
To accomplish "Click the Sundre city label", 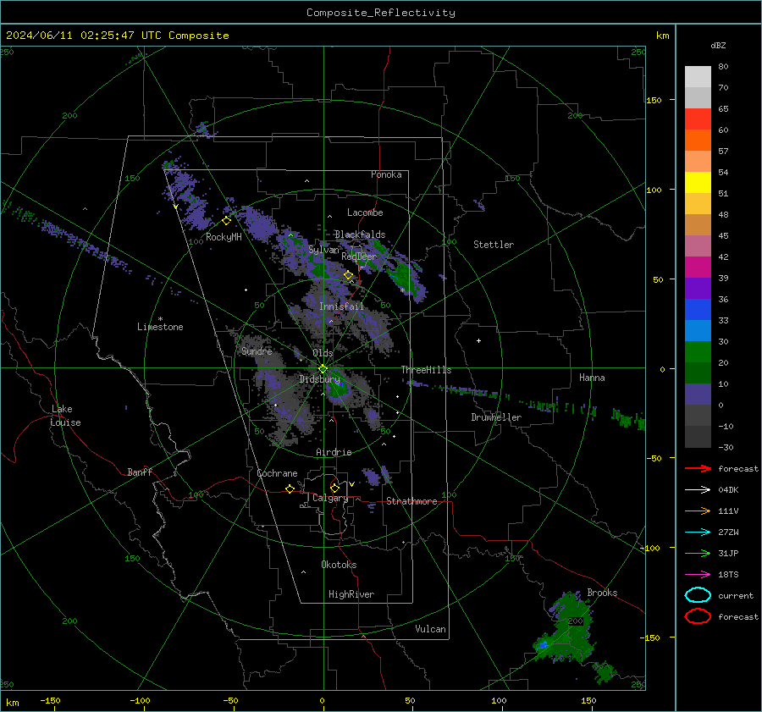I will [257, 350].
